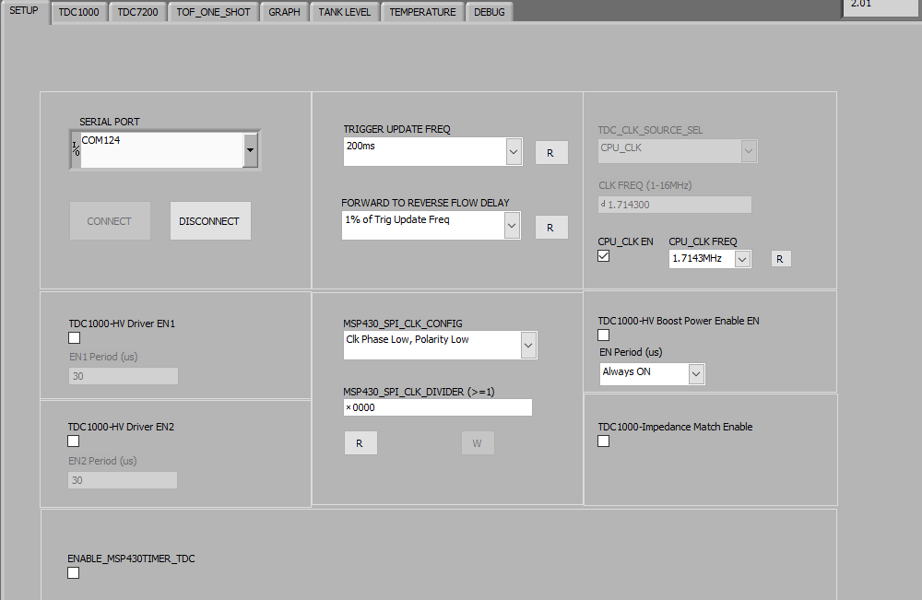922x600 pixels.
Task: Open the TANK LEVEL tab
Action: pos(345,12)
